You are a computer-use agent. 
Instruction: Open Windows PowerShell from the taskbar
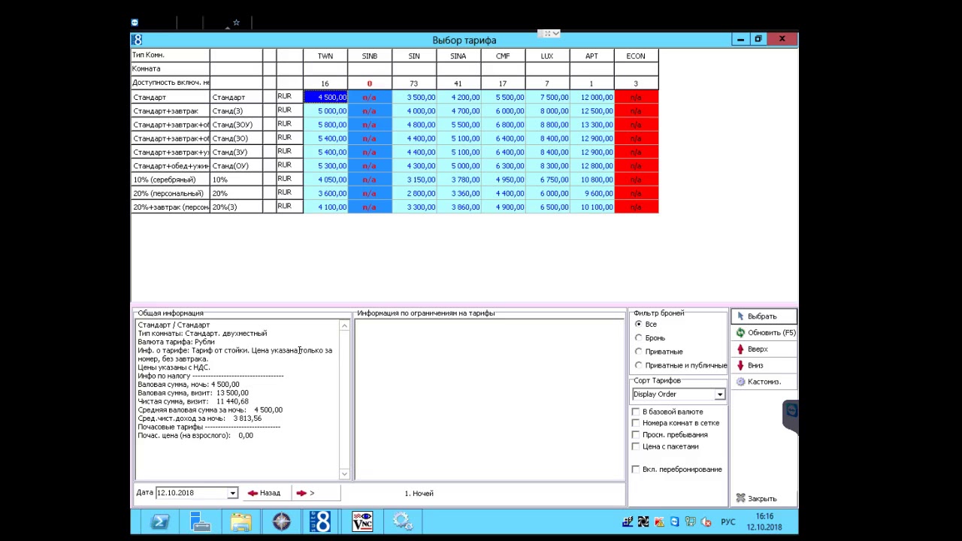(x=159, y=521)
